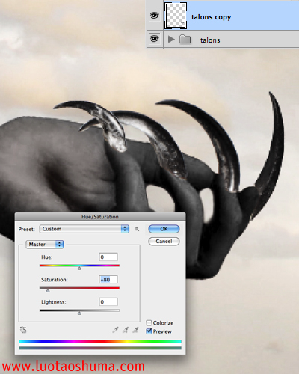Click the talons group folder icon
Screen dimensions: 299x374
(x=185, y=39)
